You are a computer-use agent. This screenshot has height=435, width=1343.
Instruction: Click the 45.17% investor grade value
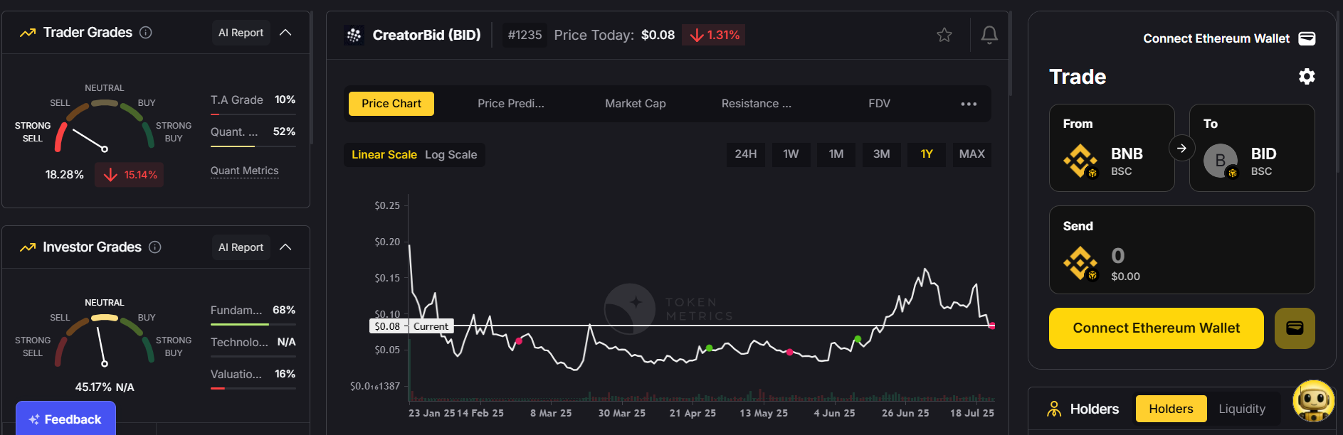click(x=93, y=387)
